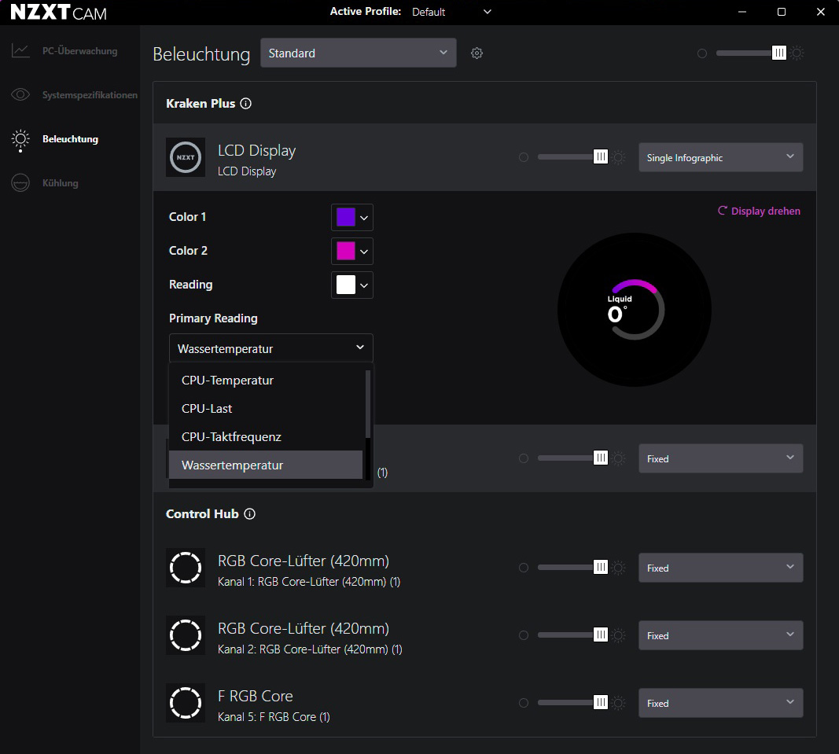Click the Primary Reading label
The height and width of the screenshot is (754, 839).
(x=213, y=318)
